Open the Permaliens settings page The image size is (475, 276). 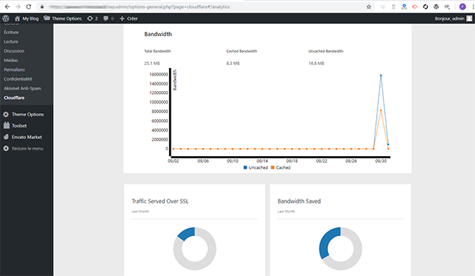pyautogui.click(x=14, y=70)
